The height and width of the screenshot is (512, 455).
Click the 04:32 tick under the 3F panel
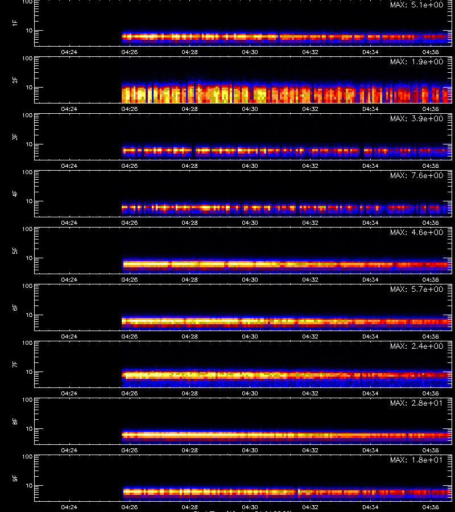[310, 166]
